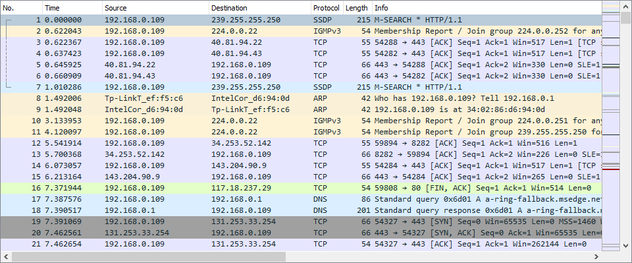
Task: Click Tp-LinkT_ef:f5:c6 source cell
Action: 144,98
